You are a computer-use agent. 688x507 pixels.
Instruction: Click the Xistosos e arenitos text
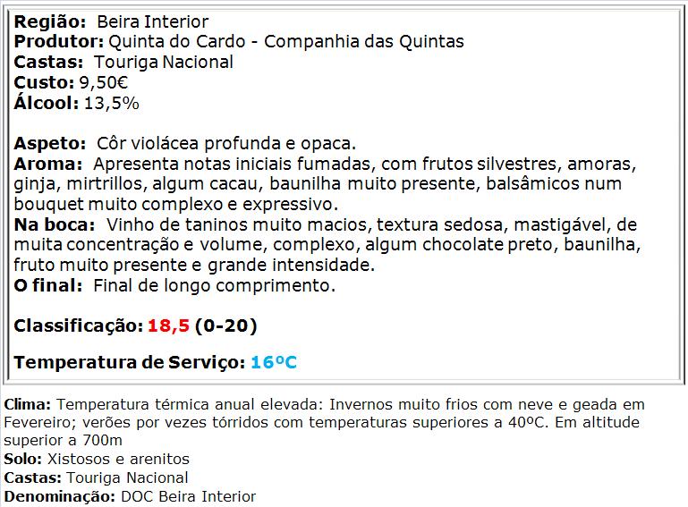118,459
